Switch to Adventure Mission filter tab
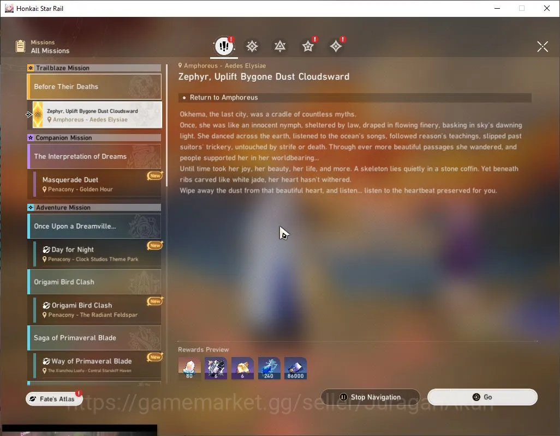Screen dimensions: 560x436 (336, 46)
